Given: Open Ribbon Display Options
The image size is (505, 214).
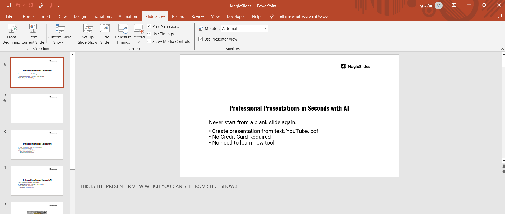Looking at the screenshot, I should pos(454,5).
